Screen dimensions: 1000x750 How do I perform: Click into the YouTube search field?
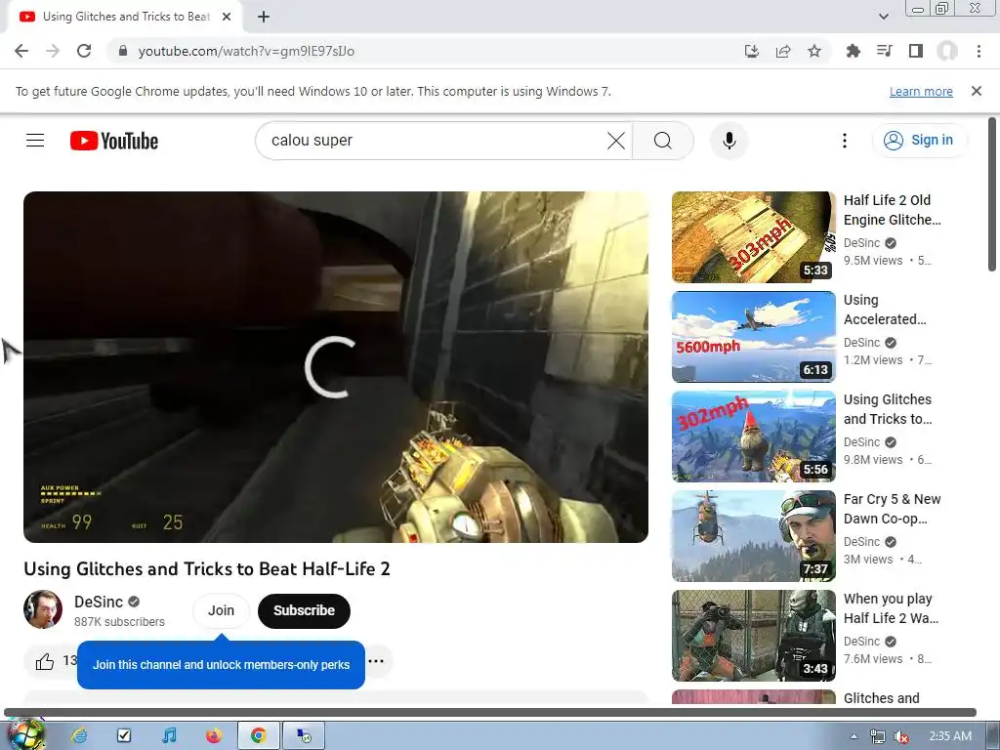(x=434, y=141)
